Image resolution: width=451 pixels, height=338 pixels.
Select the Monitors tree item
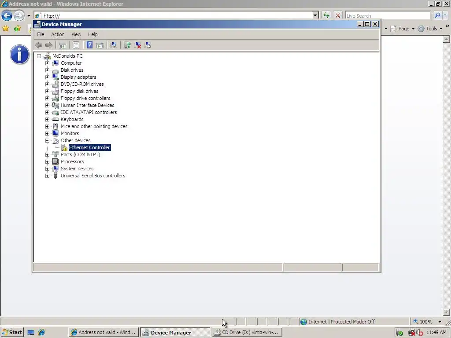pos(70,133)
